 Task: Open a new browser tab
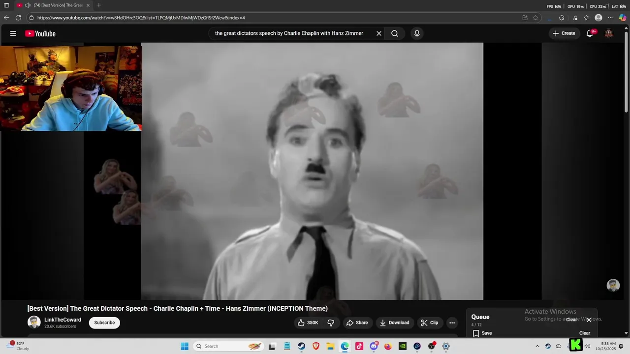99,5
